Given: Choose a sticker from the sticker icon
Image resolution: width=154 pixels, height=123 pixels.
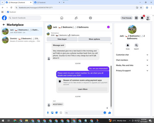Looking at the screenshot, I should point(57,113).
